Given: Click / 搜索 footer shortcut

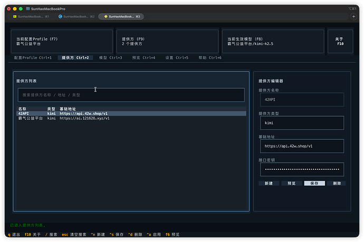Looking at the screenshot, I should coord(51,235).
